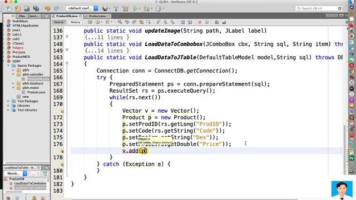Click the New Project toolbar icon
Viewport: 356px width, 200px height.
coord(18,9)
